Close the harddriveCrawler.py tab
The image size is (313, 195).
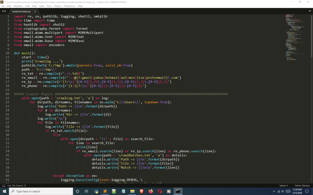[35, 12]
